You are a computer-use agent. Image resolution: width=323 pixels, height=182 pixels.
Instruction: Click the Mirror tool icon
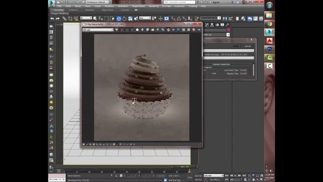225,19
